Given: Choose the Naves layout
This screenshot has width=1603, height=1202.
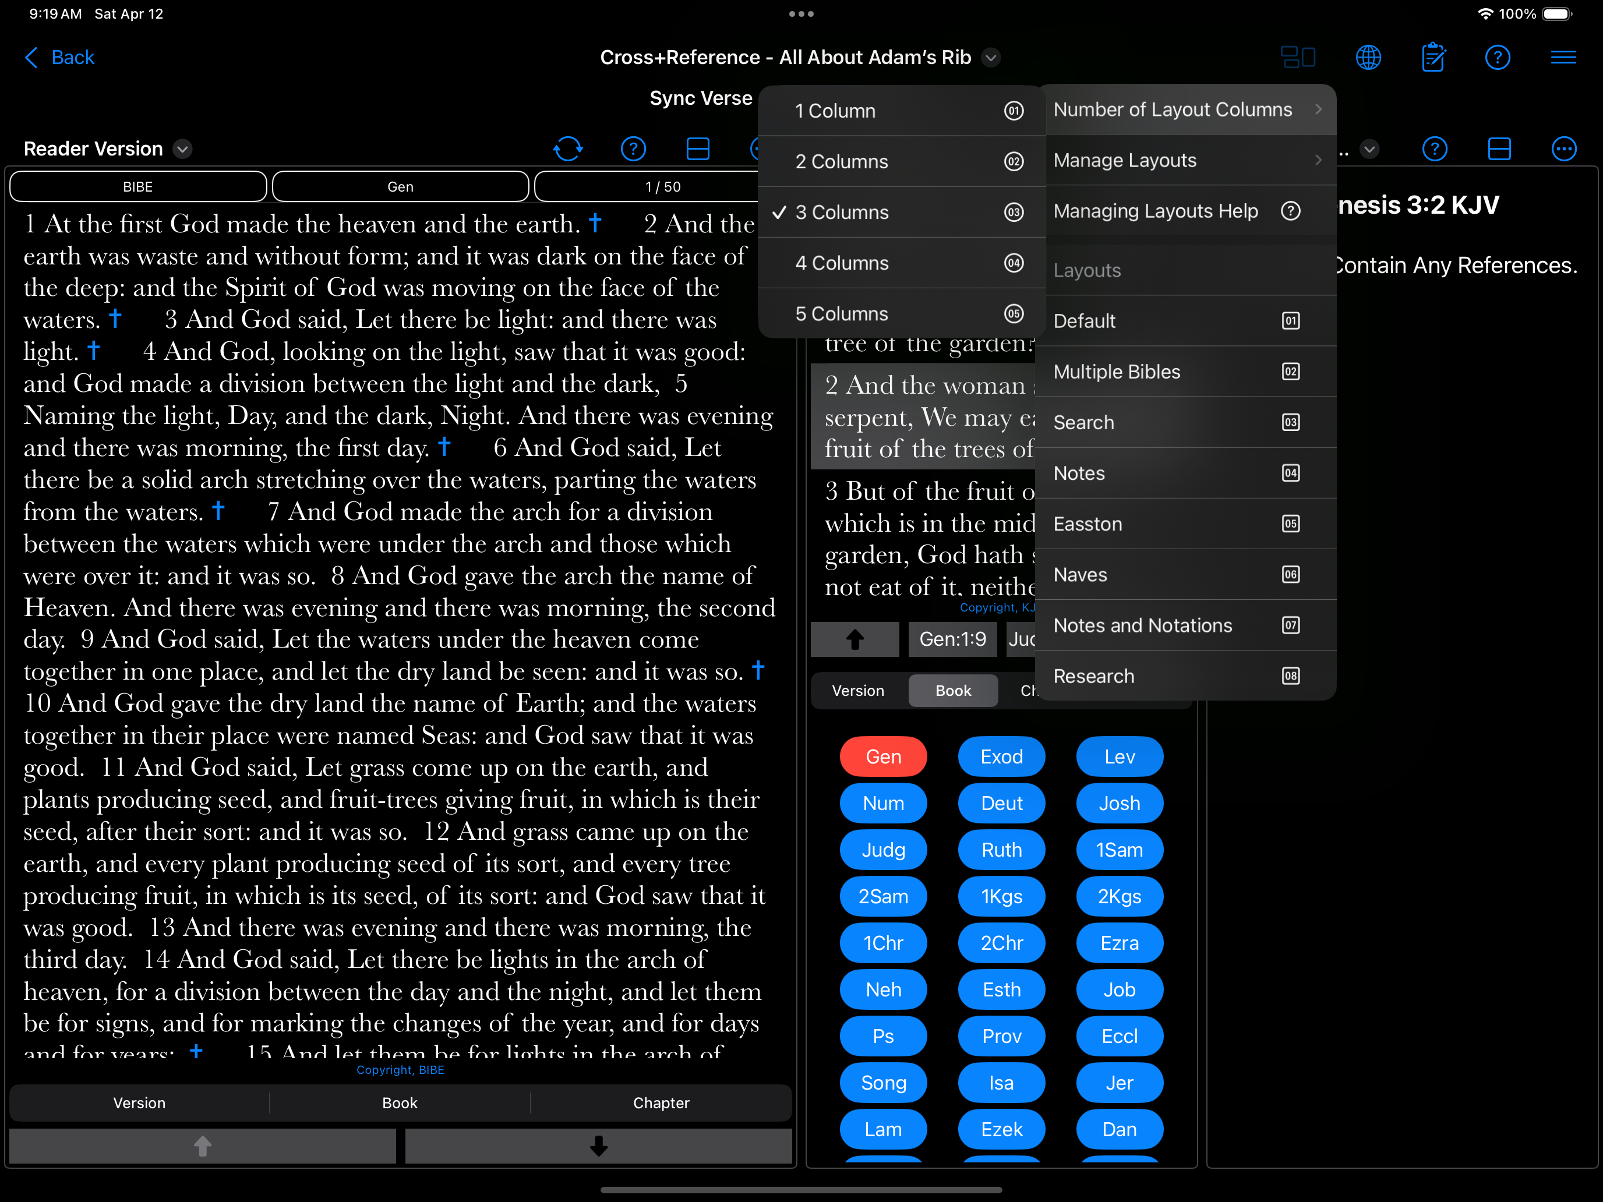Looking at the screenshot, I should point(1187,575).
